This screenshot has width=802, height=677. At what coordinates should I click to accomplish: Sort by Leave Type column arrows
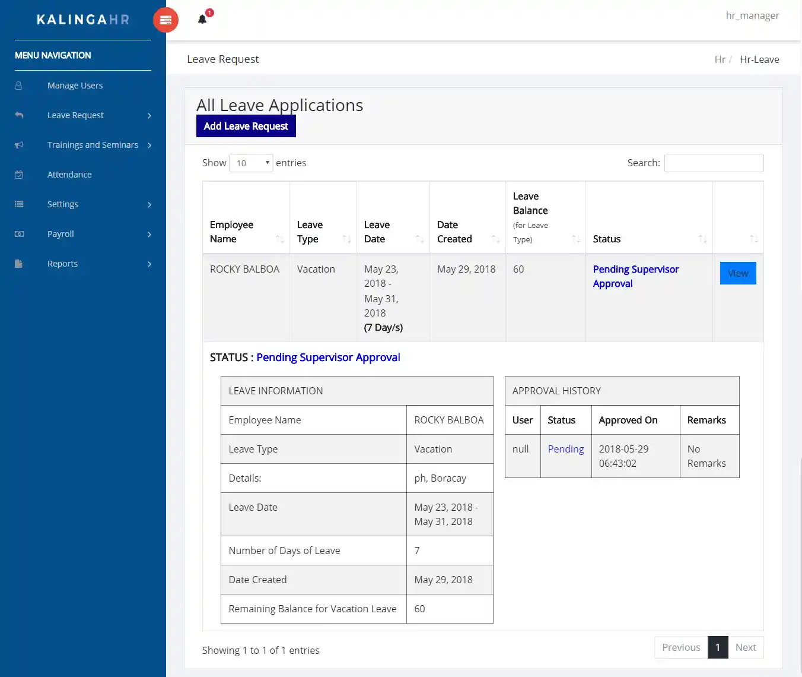click(x=347, y=239)
